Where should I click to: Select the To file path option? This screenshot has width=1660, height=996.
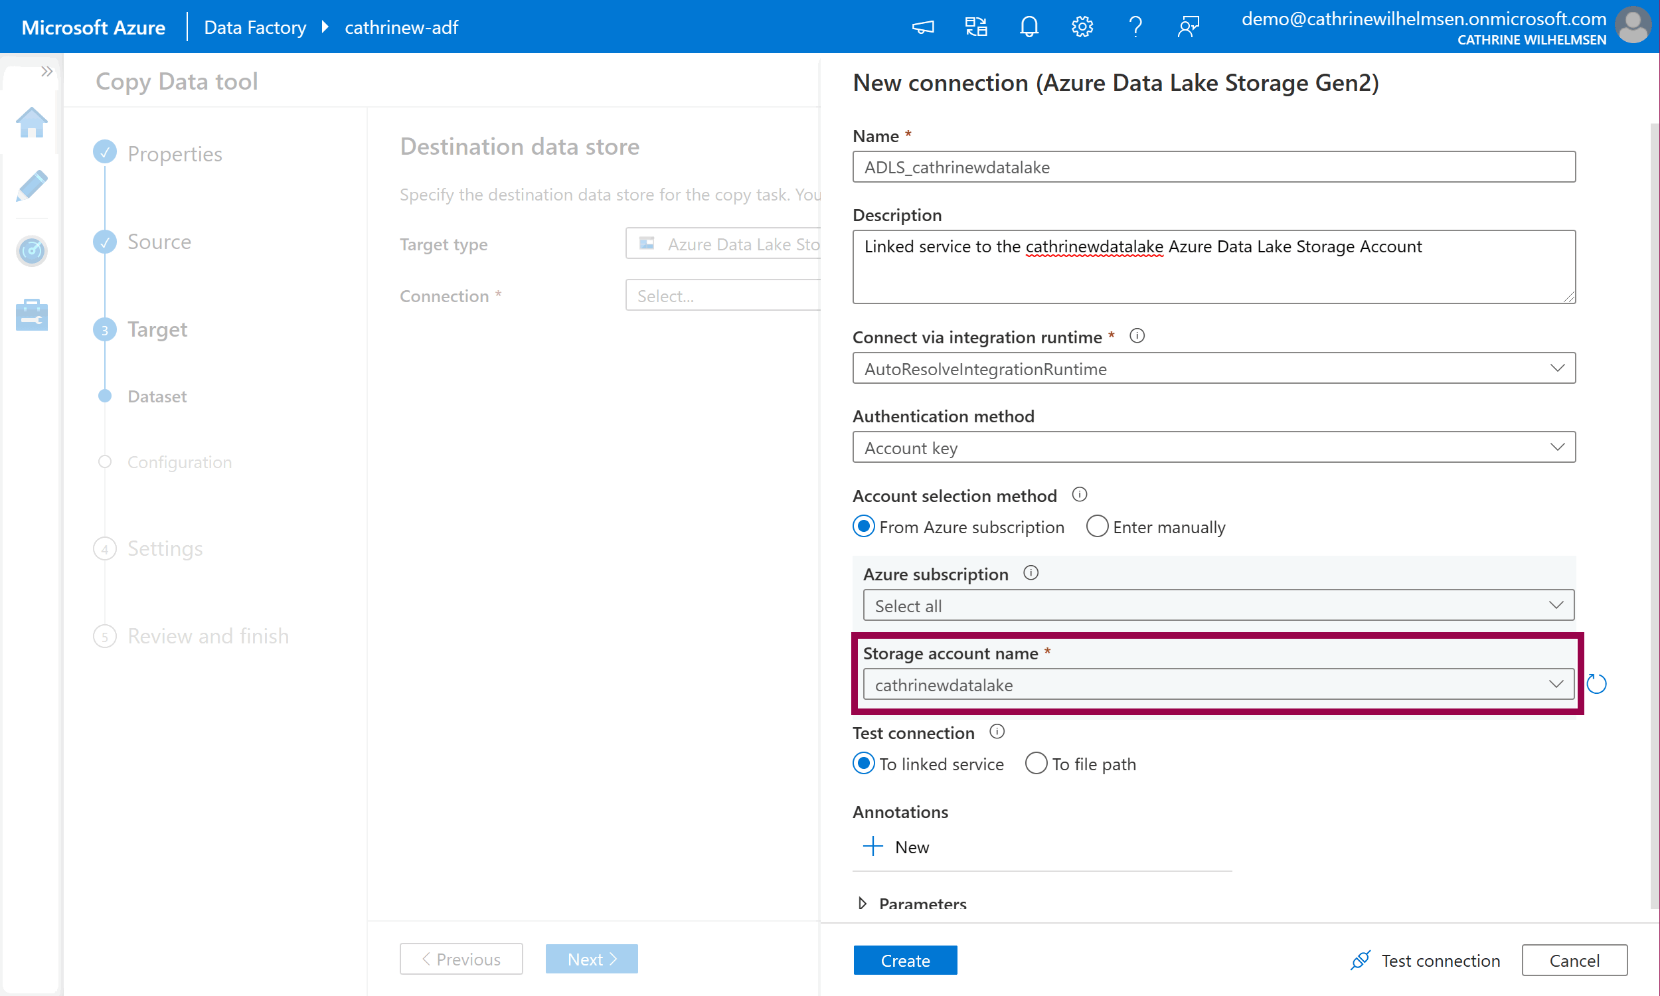tap(1036, 764)
